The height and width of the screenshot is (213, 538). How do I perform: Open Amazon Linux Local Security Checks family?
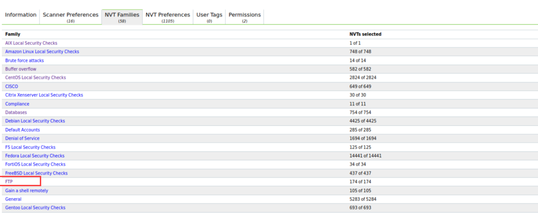click(x=42, y=52)
